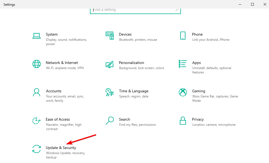Click the Update & Security refresh icon

(x=37, y=149)
